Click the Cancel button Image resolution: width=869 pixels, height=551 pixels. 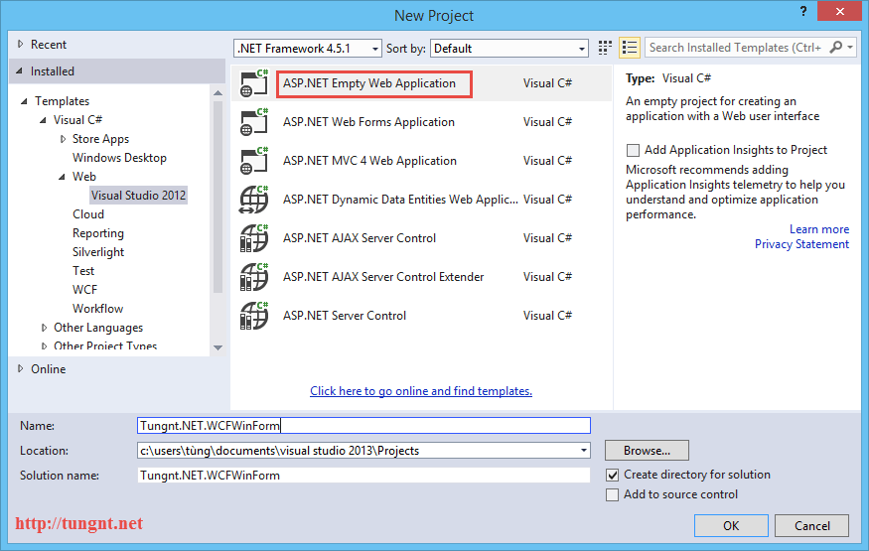point(812,525)
